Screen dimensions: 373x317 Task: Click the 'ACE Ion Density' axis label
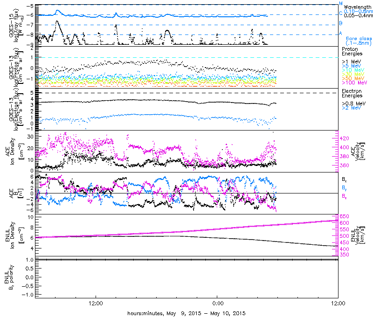click(x=14, y=151)
